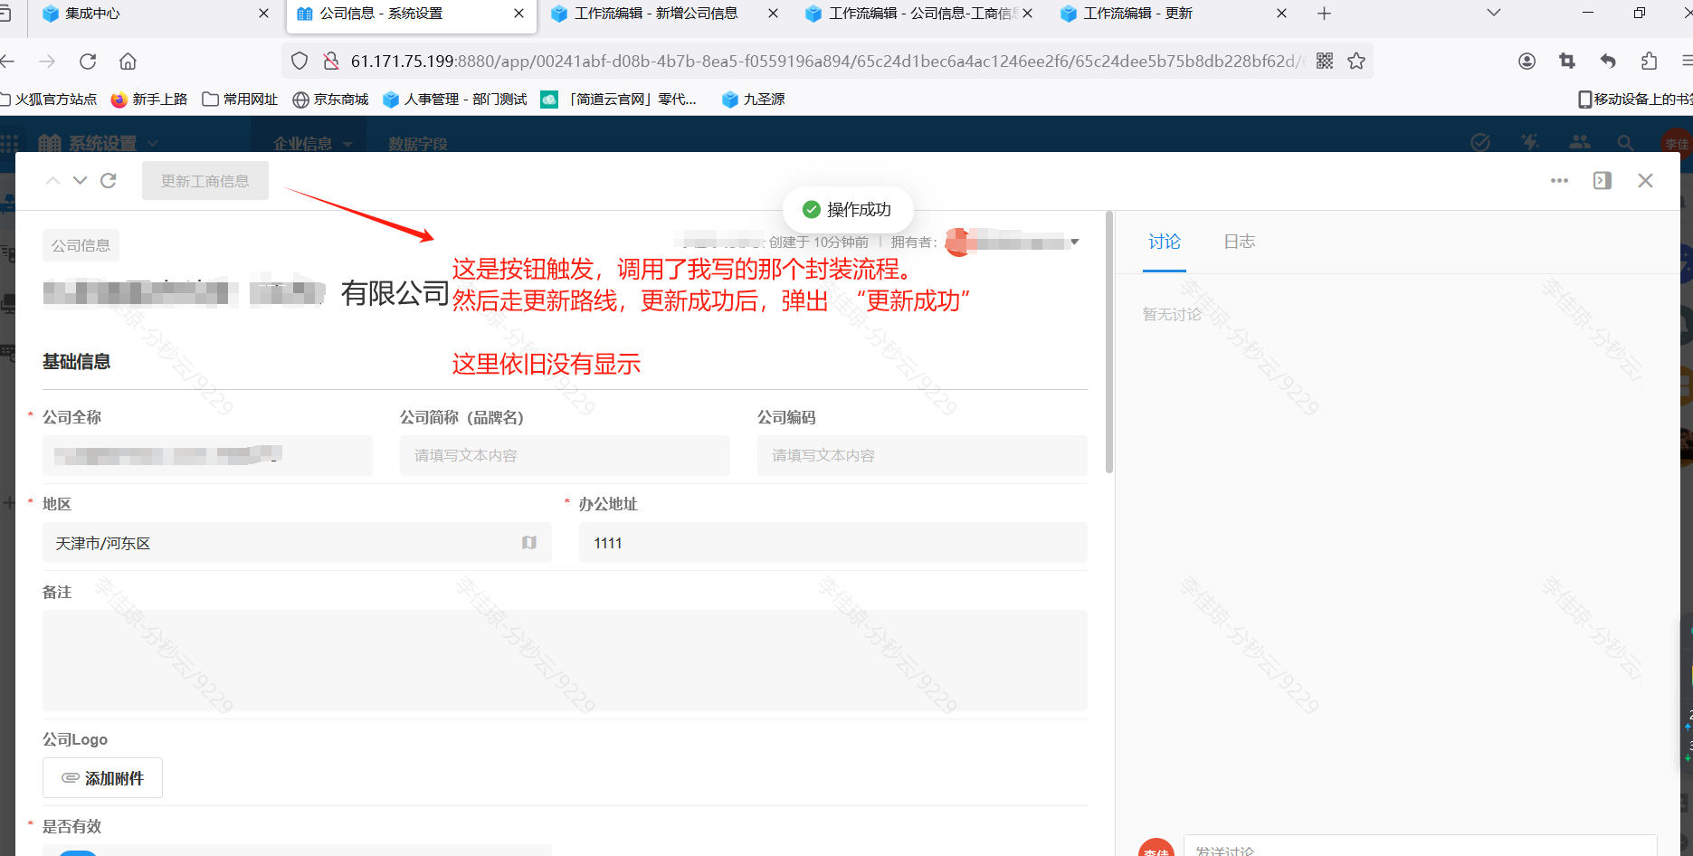Go to next record with down chevron
Image resolution: width=1693 pixels, height=856 pixels.
81,181
